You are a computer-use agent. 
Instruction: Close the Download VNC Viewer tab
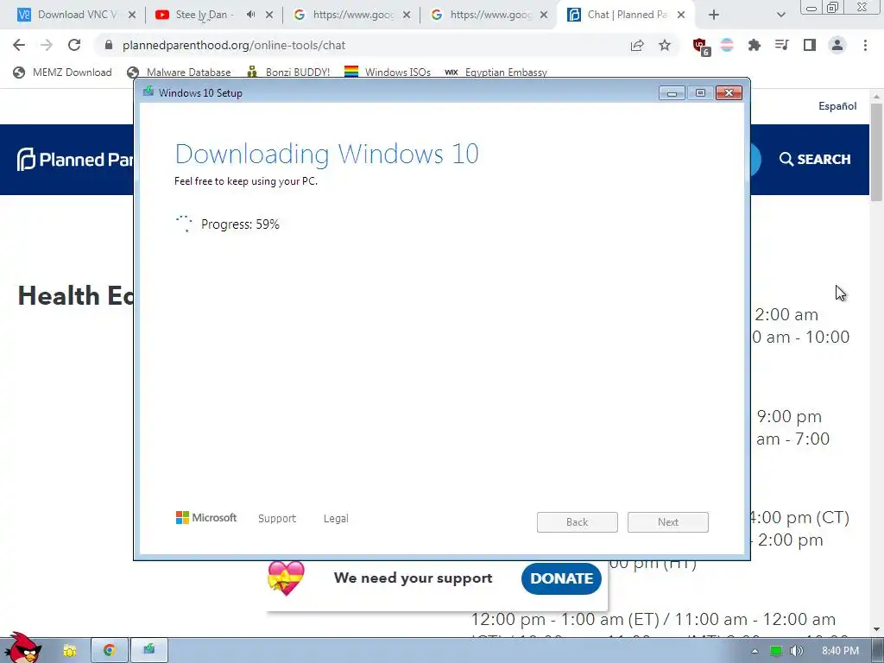click(132, 16)
